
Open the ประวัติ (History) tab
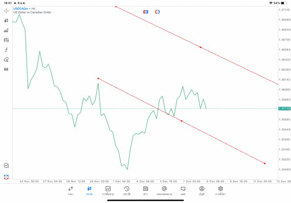point(126,190)
